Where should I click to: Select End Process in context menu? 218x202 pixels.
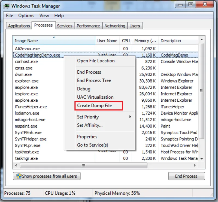click(x=89, y=72)
